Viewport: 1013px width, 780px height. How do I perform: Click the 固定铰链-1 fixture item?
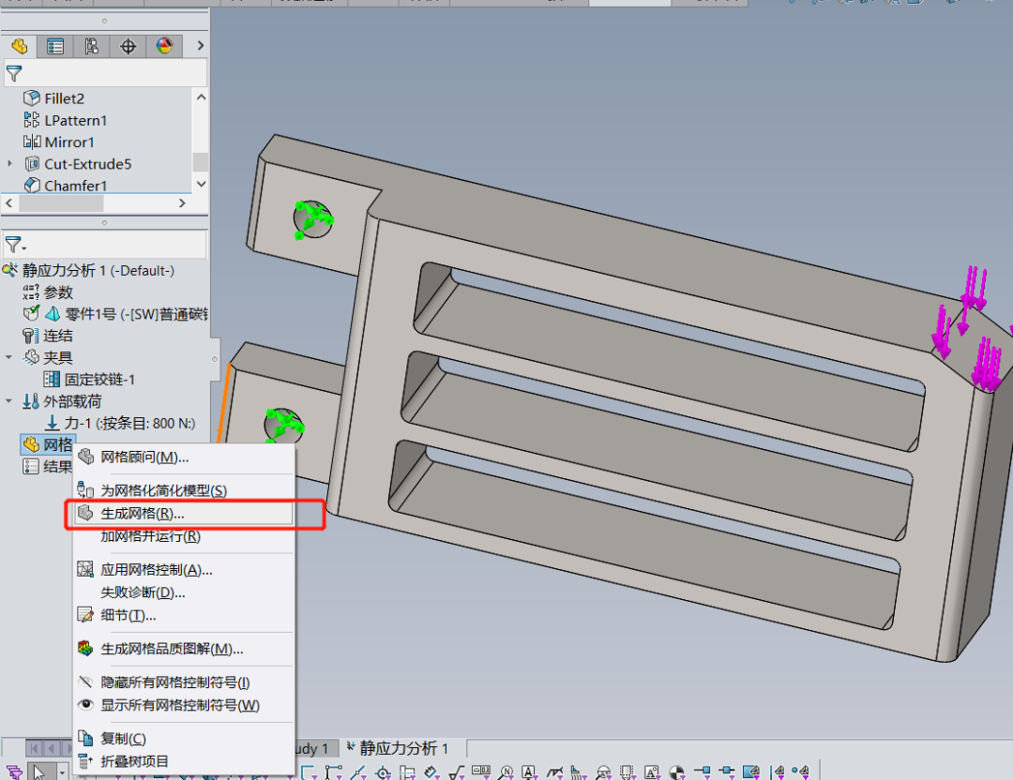99,380
